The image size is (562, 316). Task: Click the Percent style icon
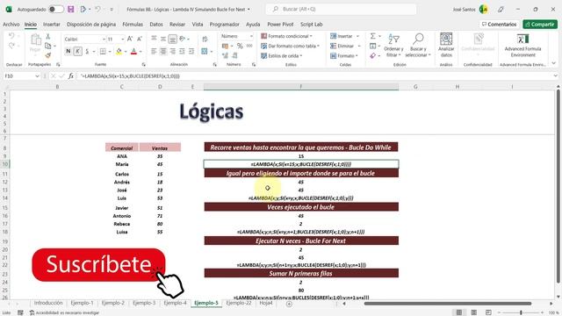click(x=240, y=46)
